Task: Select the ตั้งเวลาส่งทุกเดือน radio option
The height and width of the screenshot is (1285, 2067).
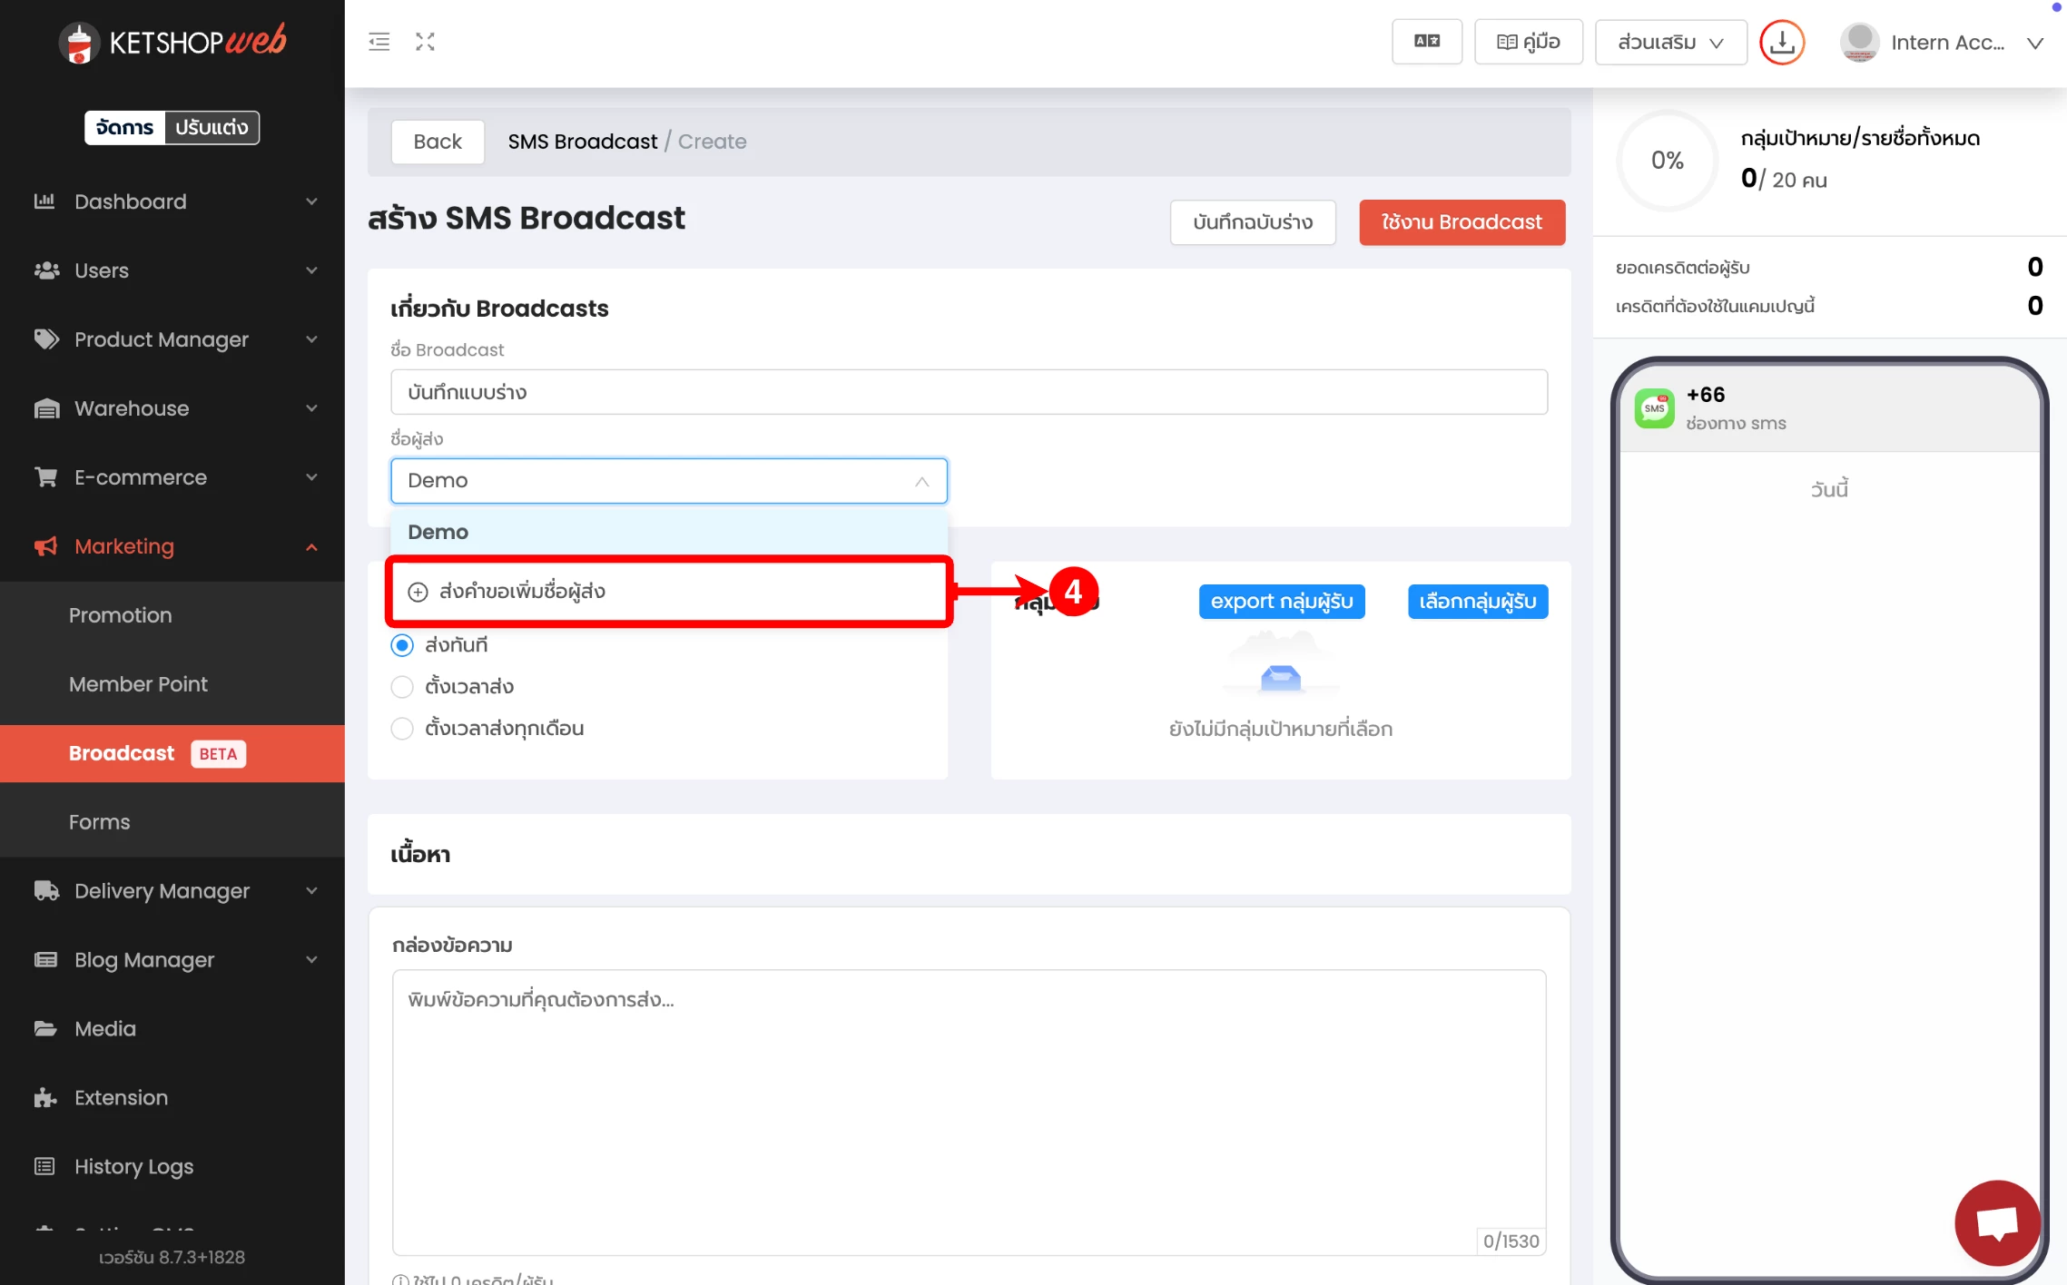Action: (402, 729)
